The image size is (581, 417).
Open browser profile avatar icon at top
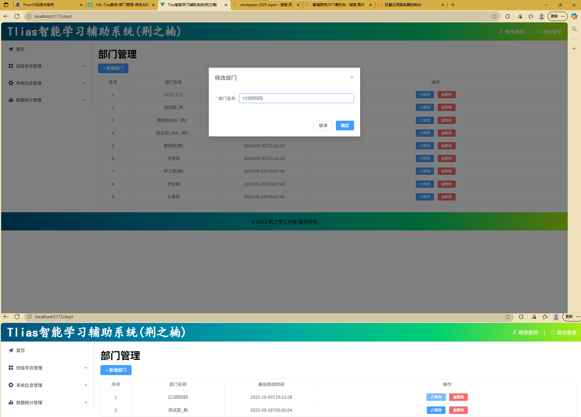[542, 16]
